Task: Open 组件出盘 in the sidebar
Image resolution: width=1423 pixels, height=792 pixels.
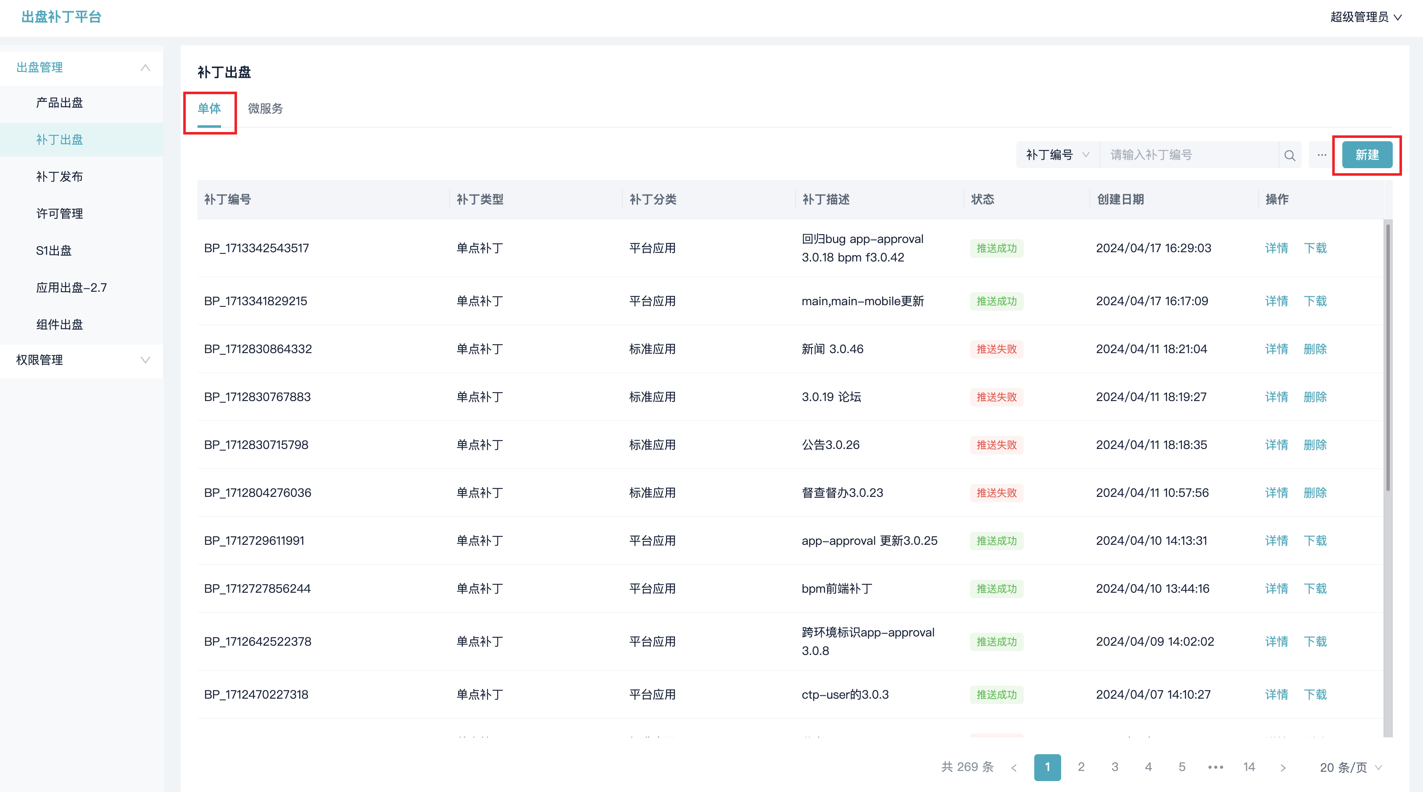Action: (x=81, y=325)
